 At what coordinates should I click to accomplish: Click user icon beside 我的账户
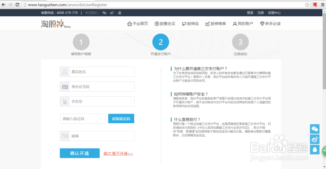coord(235,24)
